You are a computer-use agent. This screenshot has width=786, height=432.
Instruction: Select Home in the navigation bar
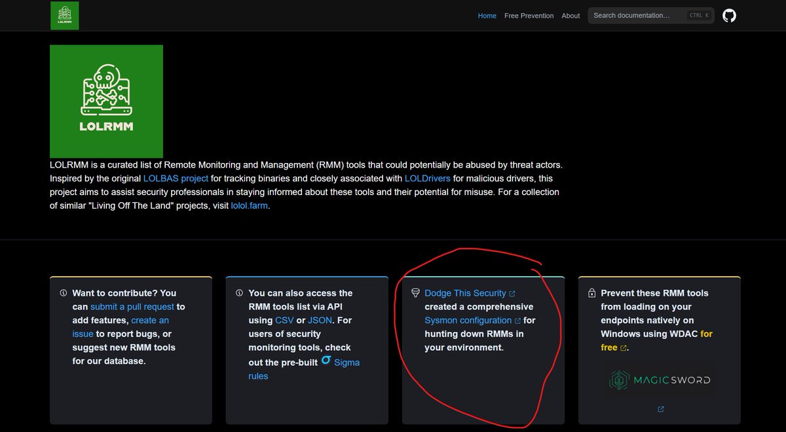pos(487,15)
